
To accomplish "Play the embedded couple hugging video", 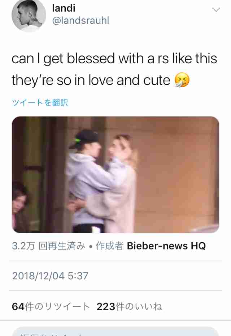I will 115,175.
